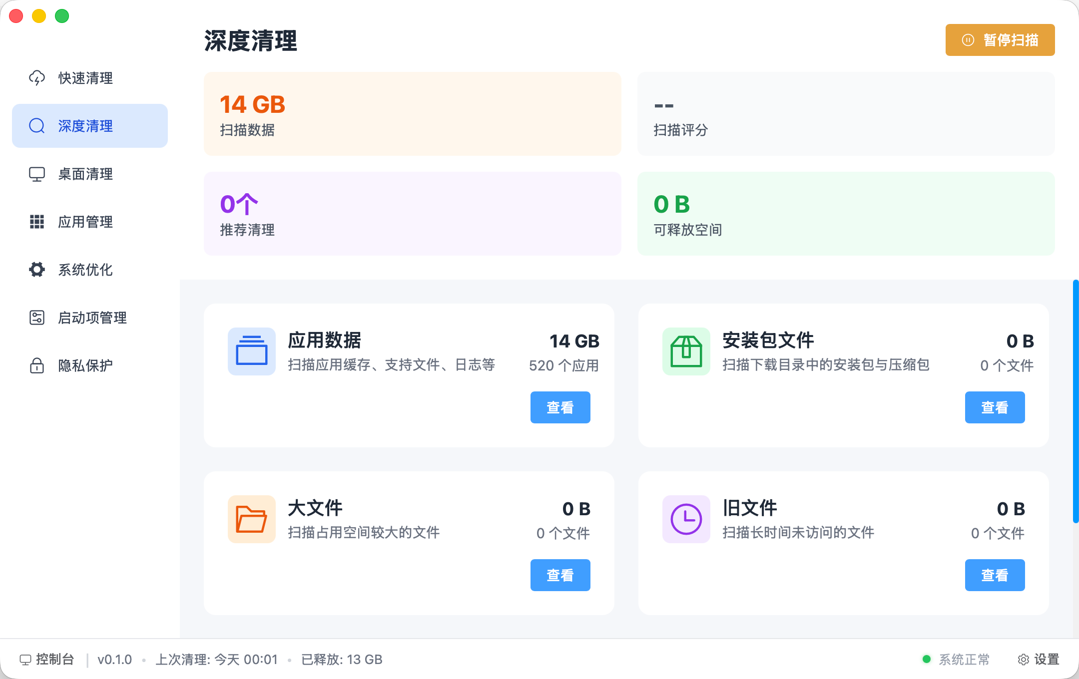This screenshot has height=679, width=1079.
Task: Select the 快速清理 lightning icon
Action: [x=36, y=78]
